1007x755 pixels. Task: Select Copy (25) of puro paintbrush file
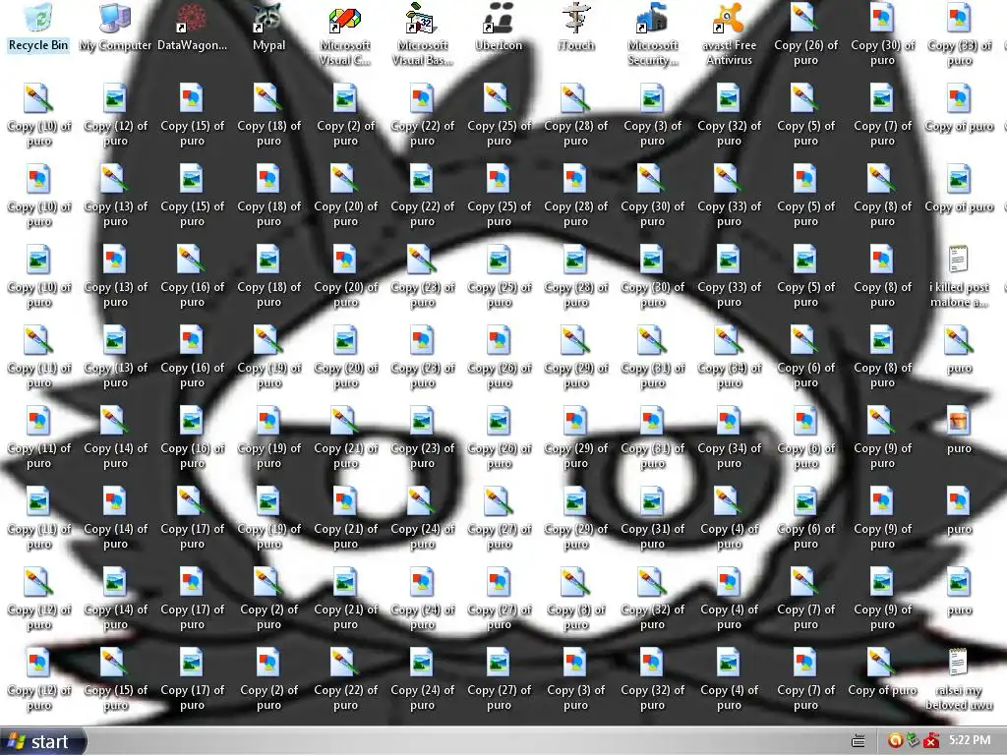pos(499,115)
